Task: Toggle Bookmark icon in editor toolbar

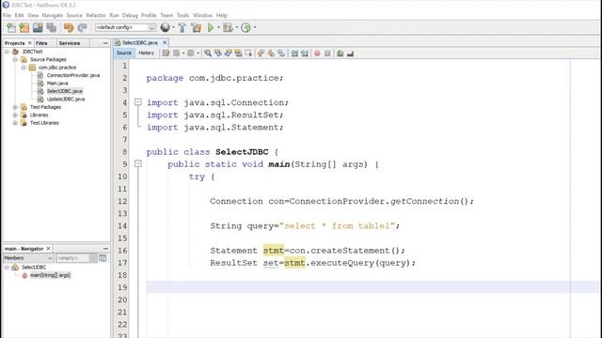Action: tap(281, 54)
